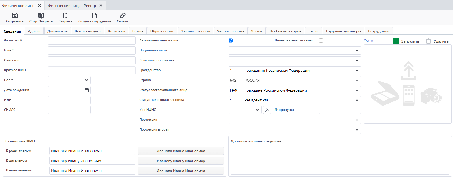The width and height of the screenshot is (453, 182).
Task: Click Create employee (Создать сотрудника) icon
Action: [94, 16]
